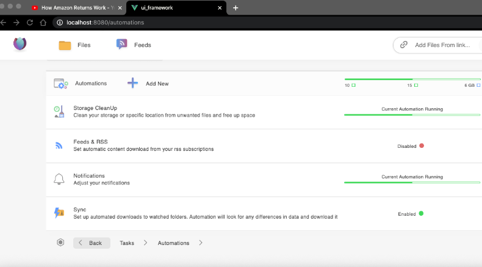Toggle the Sync Enabled green indicator
The image size is (482, 267).
[421, 213]
